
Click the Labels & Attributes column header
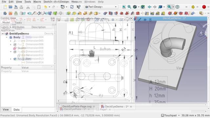(12, 27)
